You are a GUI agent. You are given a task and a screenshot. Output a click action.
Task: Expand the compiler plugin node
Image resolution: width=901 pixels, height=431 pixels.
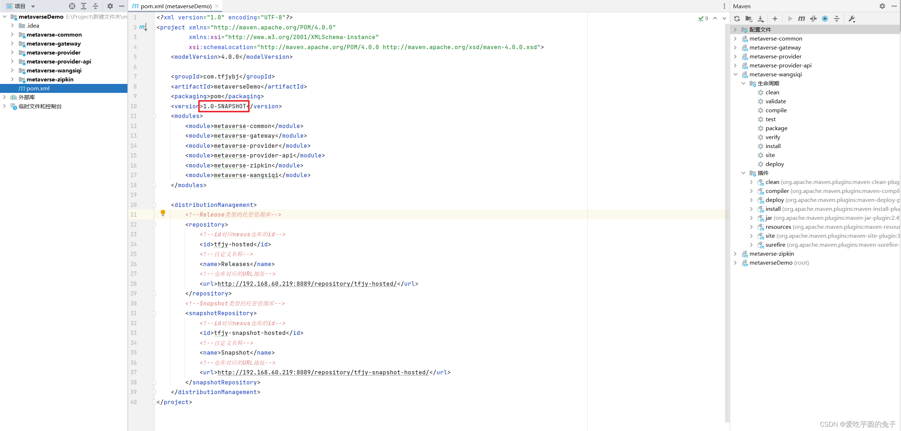coord(751,191)
